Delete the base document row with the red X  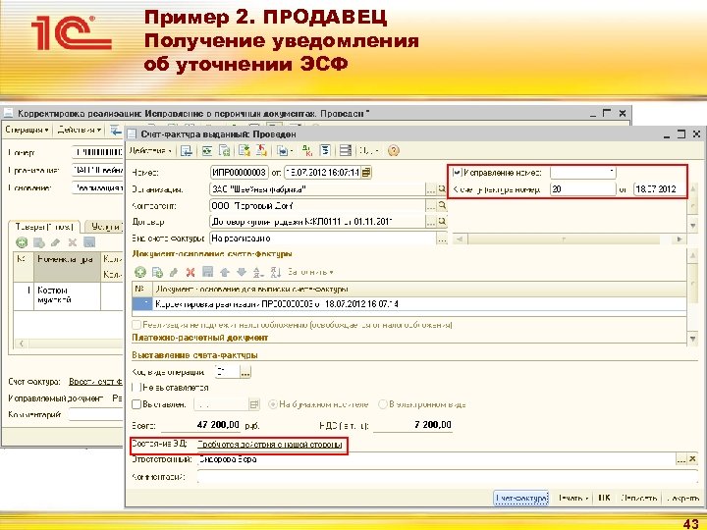click(x=190, y=272)
